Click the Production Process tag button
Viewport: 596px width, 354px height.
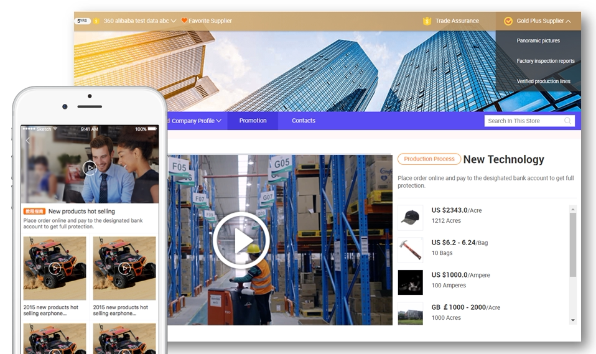[429, 159]
